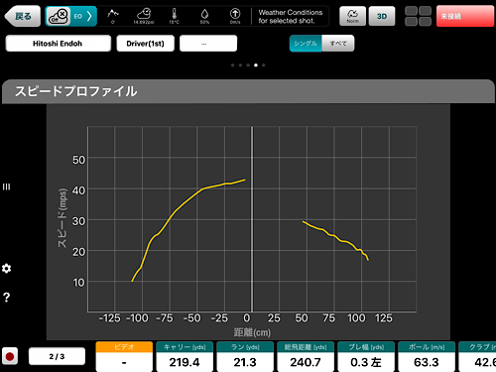Click the Norm normalize button
The width and height of the screenshot is (496, 372).
[x=352, y=16]
